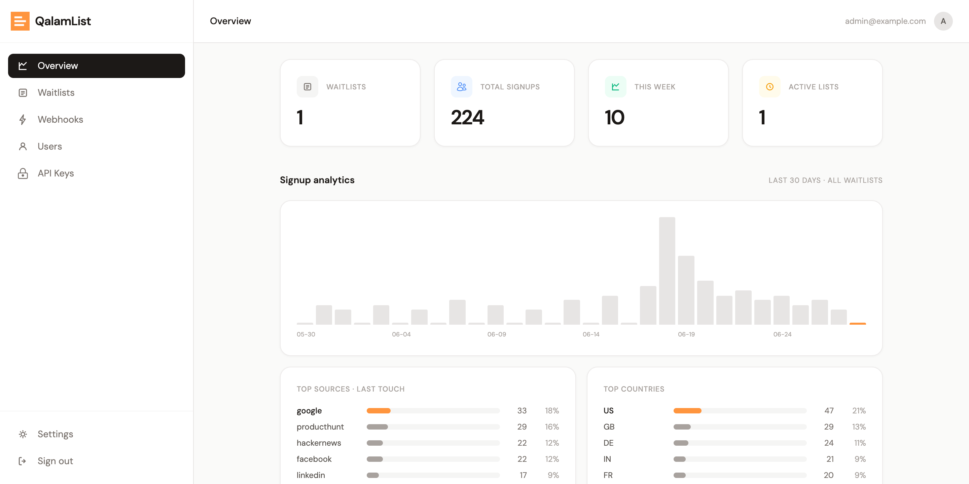Click the producthunt source progress bar
Image resolution: width=969 pixels, height=484 pixels.
click(433, 427)
